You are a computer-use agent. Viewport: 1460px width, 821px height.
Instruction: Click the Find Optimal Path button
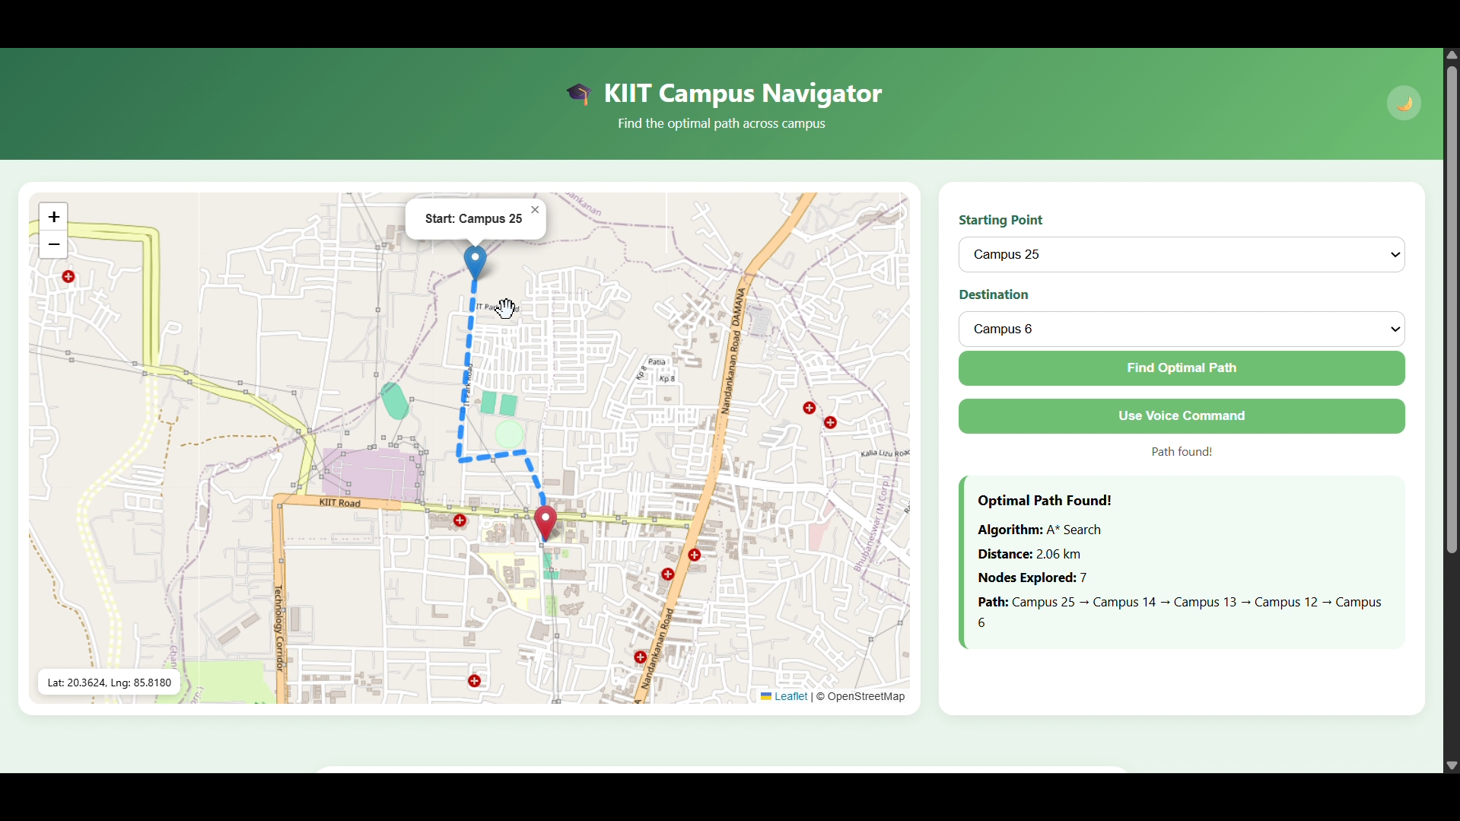pyautogui.click(x=1181, y=368)
